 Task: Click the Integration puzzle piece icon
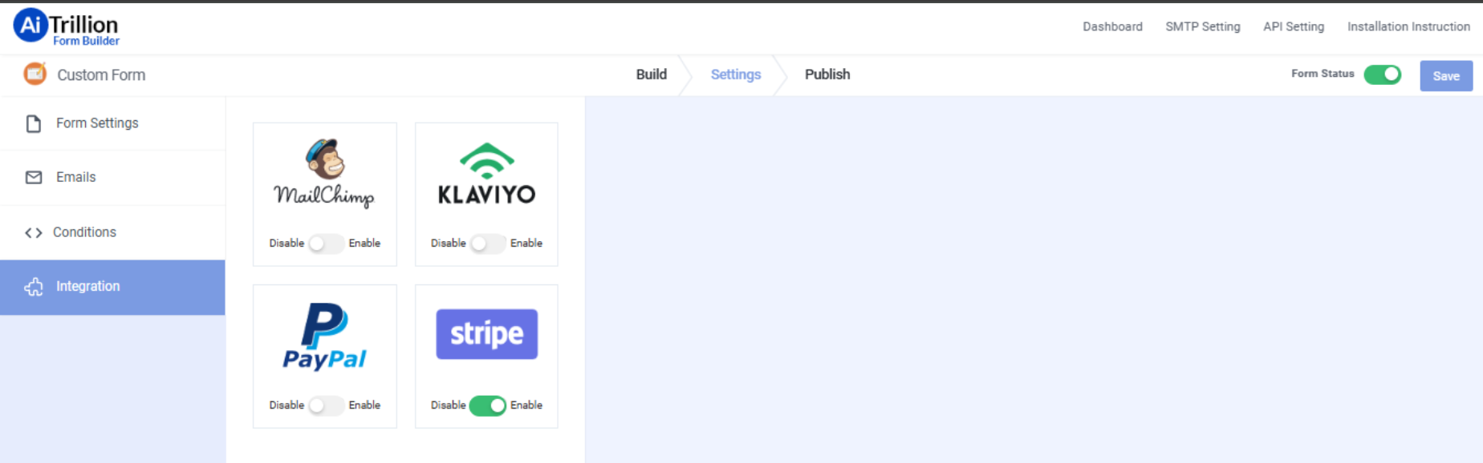pos(34,287)
